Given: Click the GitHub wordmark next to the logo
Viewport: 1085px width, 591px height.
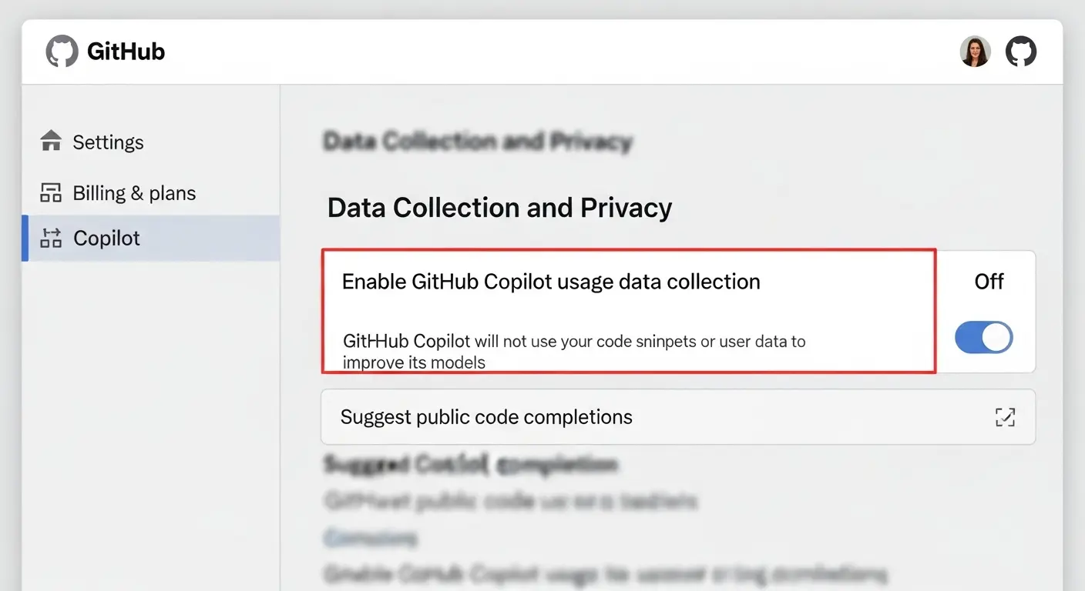Looking at the screenshot, I should click(126, 51).
